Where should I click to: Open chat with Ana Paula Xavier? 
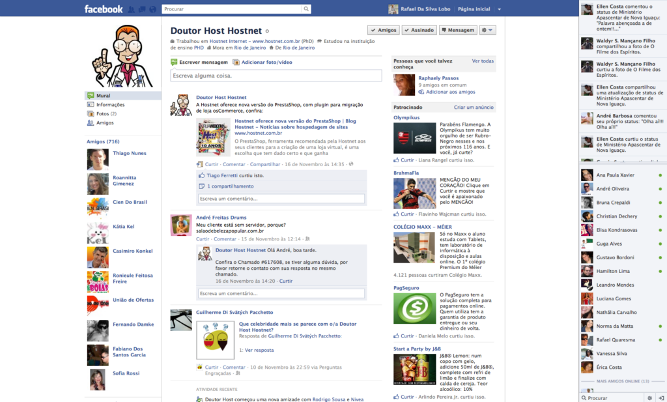point(622,175)
